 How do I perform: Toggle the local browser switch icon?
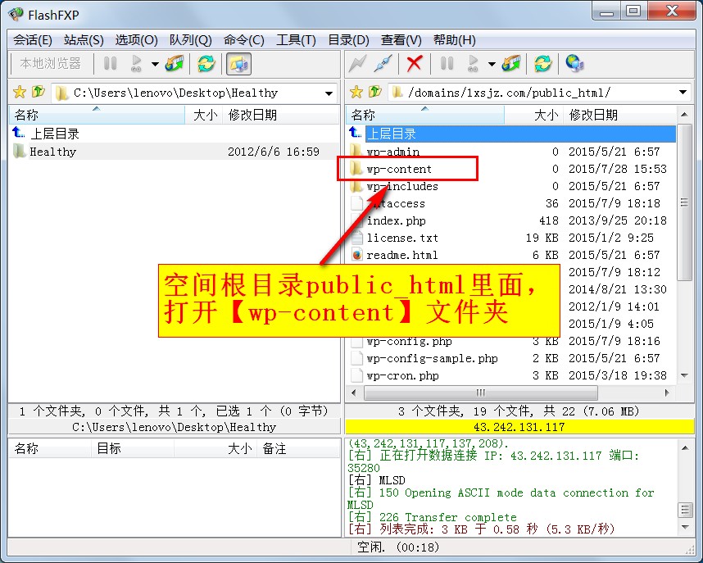238,64
